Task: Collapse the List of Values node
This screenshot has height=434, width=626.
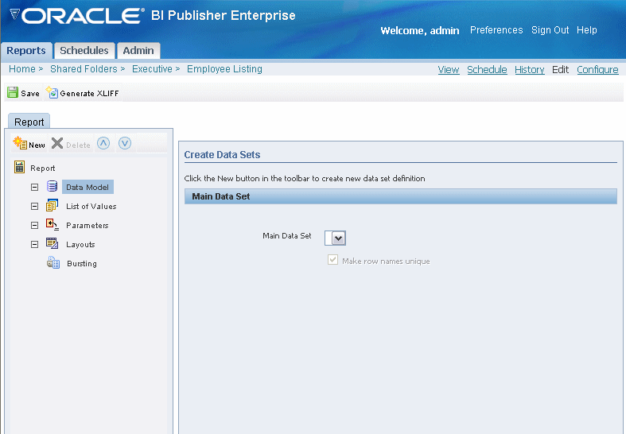Action: click(x=35, y=206)
